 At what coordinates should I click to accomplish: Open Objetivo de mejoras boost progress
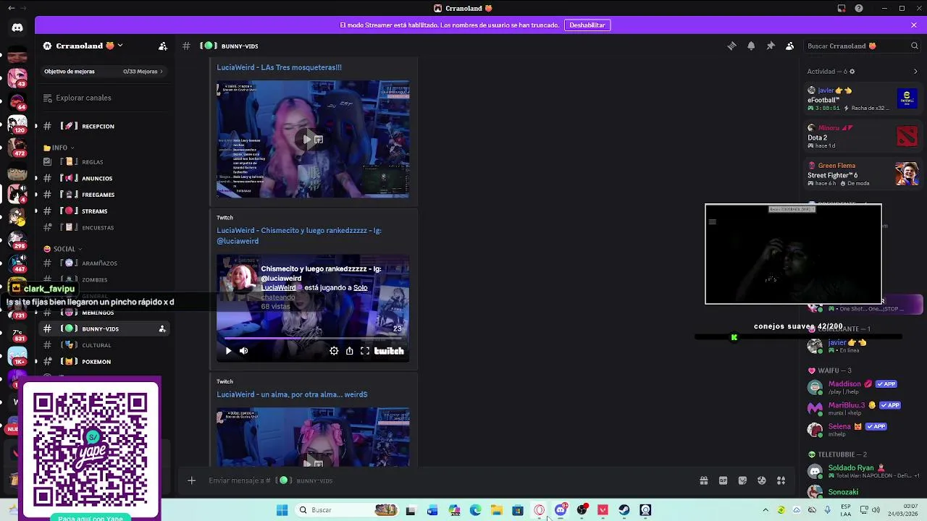[x=105, y=72]
